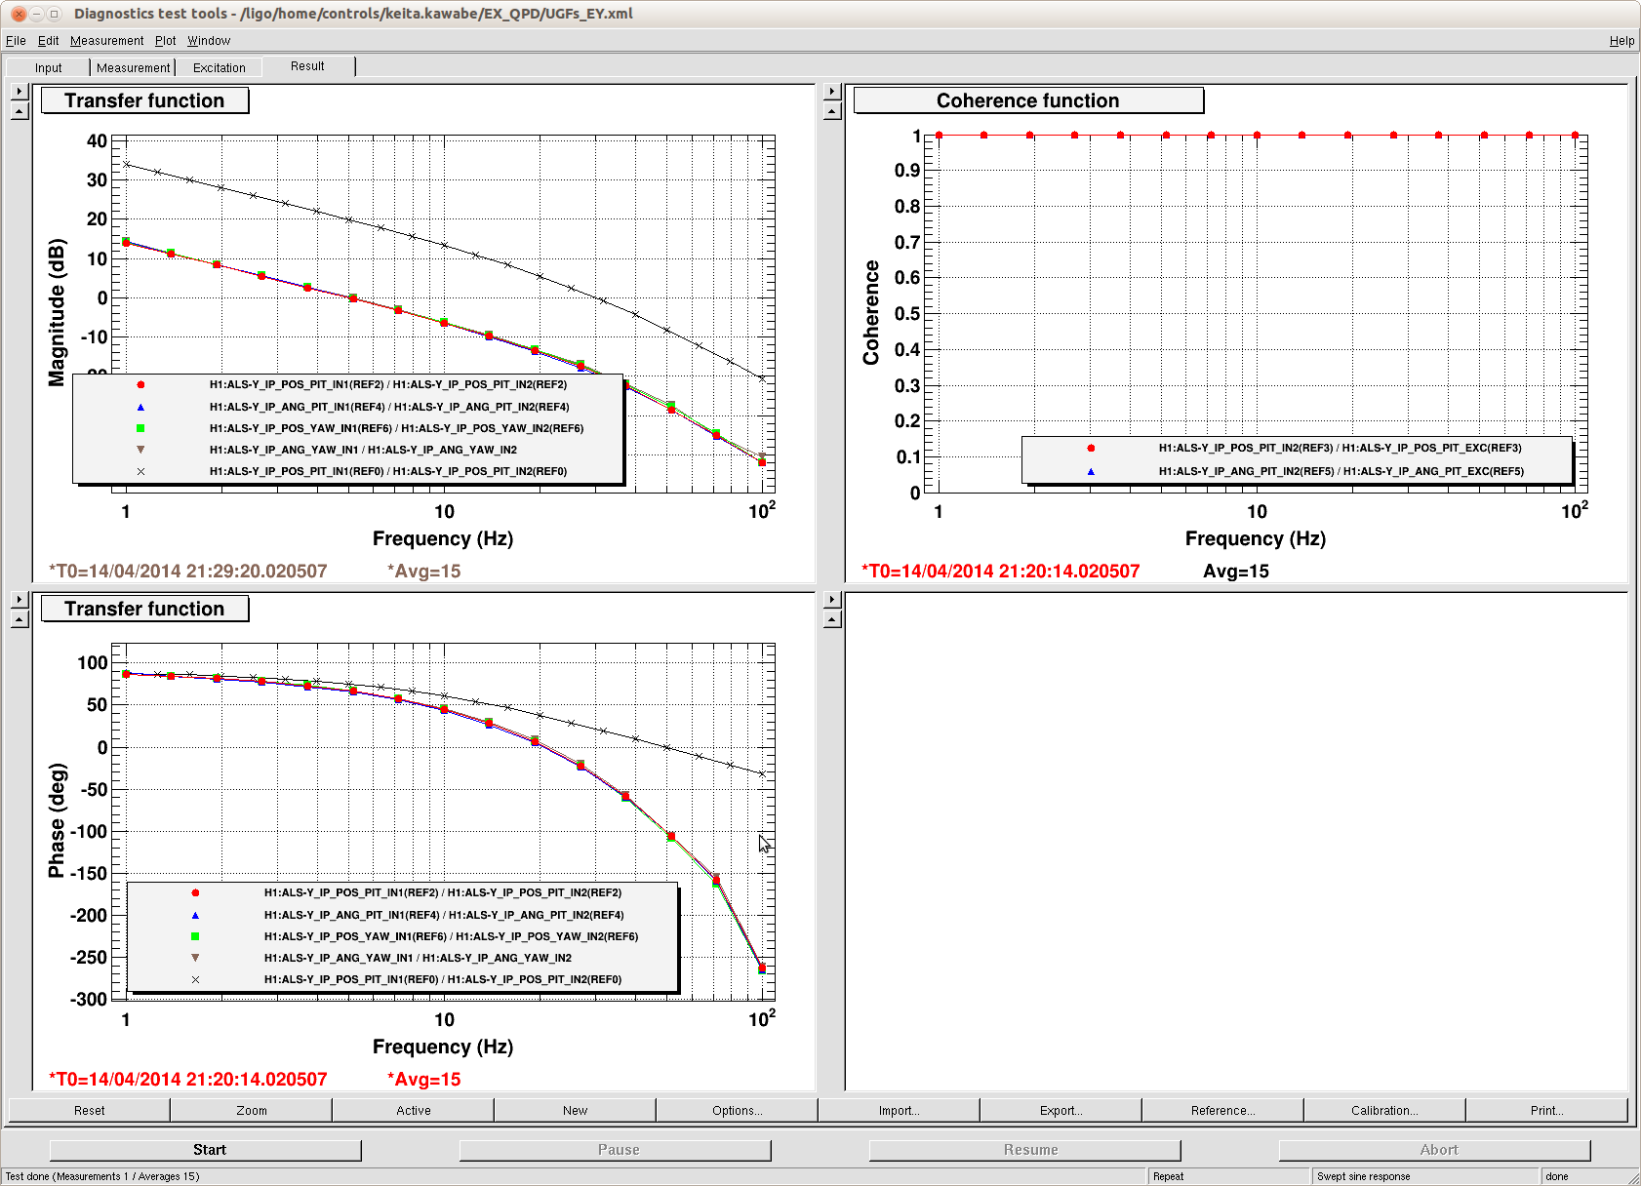Click the Pause button

pyautogui.click(x=616, y=1150)
